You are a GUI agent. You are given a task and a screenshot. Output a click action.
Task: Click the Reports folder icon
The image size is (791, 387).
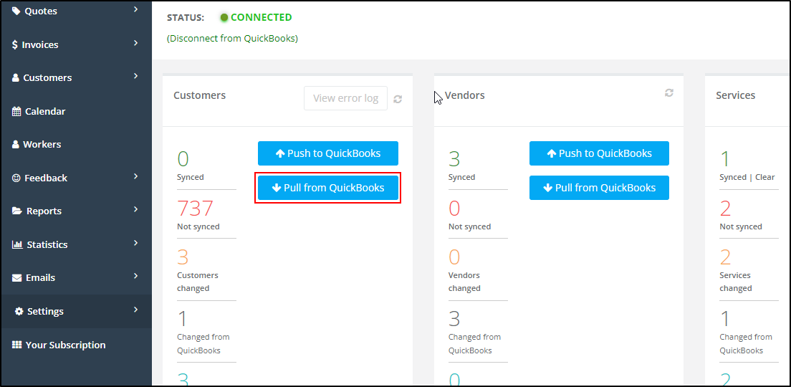click(x=17, y=211)
